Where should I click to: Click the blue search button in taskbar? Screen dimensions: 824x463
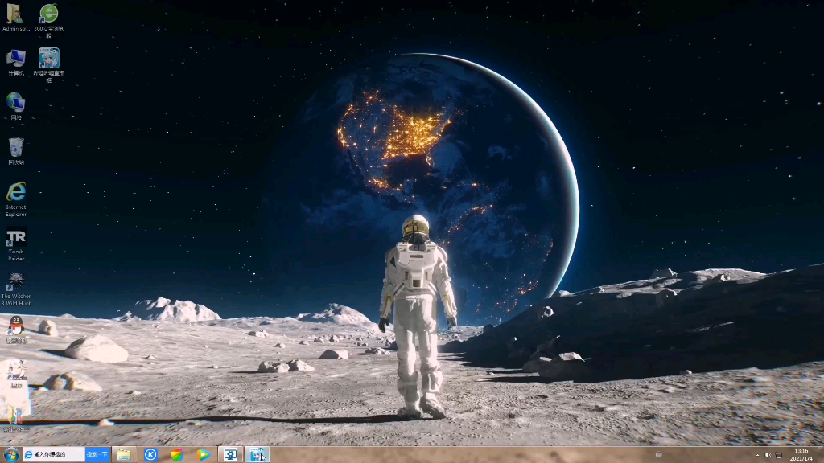[x=97, y=455]
